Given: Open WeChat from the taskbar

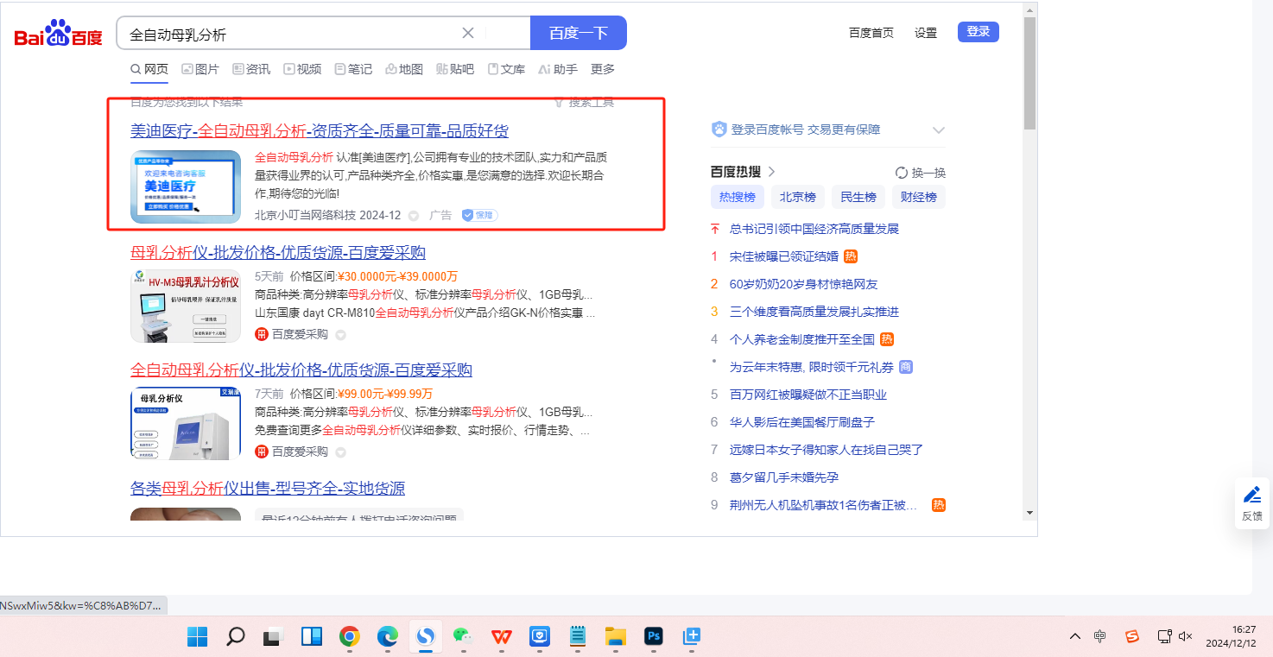Looking at the screenshot, I should (463, 637).
